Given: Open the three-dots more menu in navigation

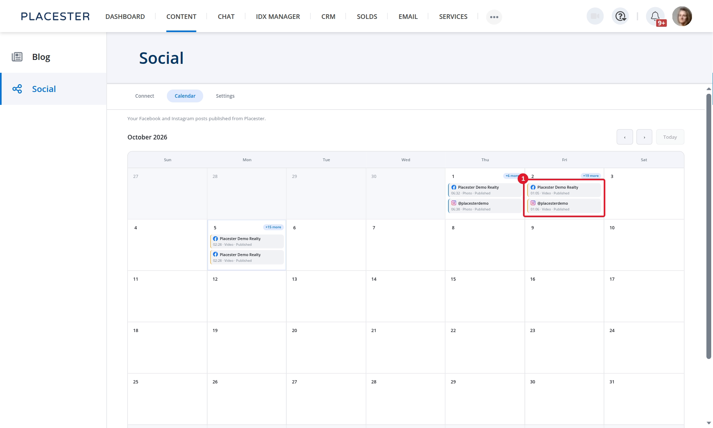Looking at the screenshot, I should (494, 17).
